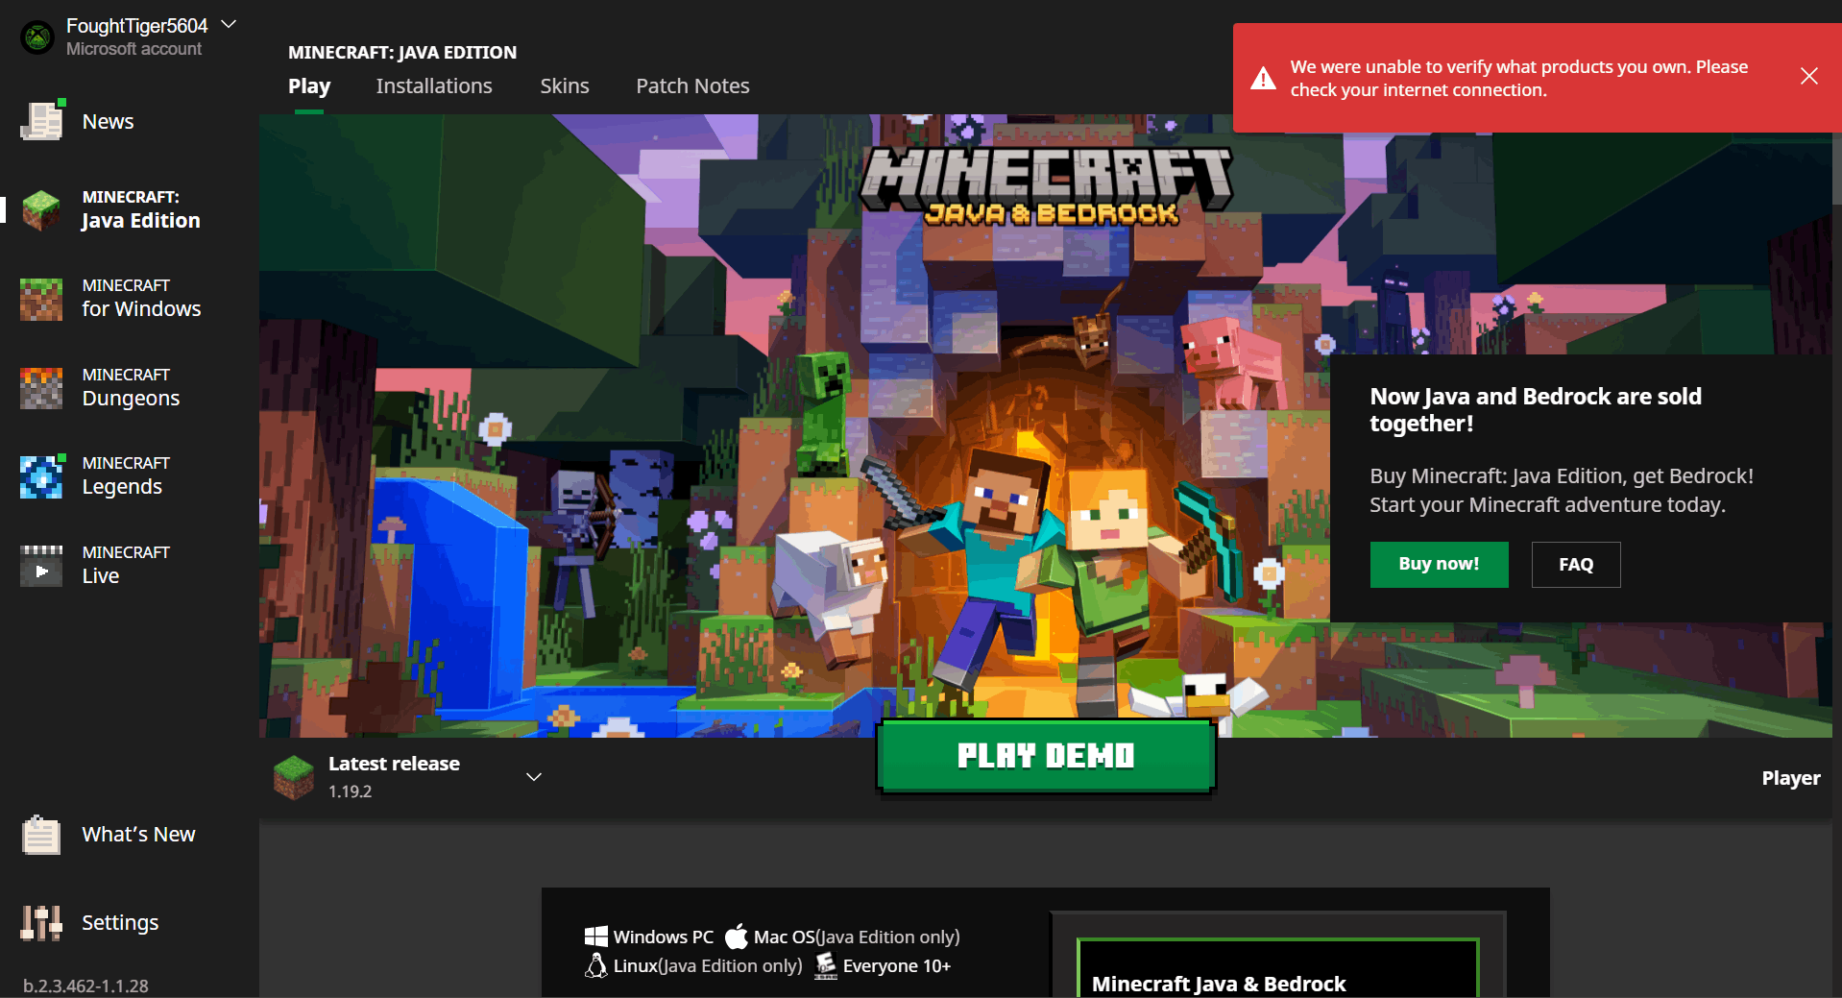Open the Settings sliders icon

coord(41,923)
